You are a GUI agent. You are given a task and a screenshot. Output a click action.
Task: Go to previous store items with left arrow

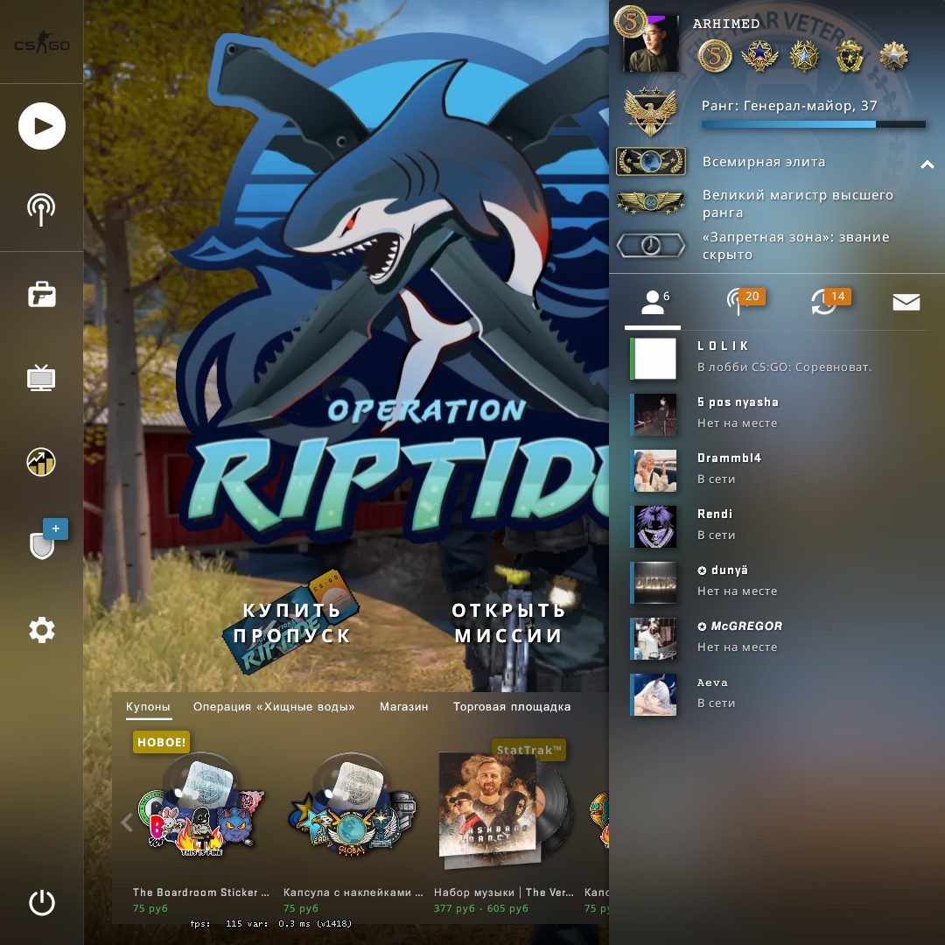click(127, 822)
